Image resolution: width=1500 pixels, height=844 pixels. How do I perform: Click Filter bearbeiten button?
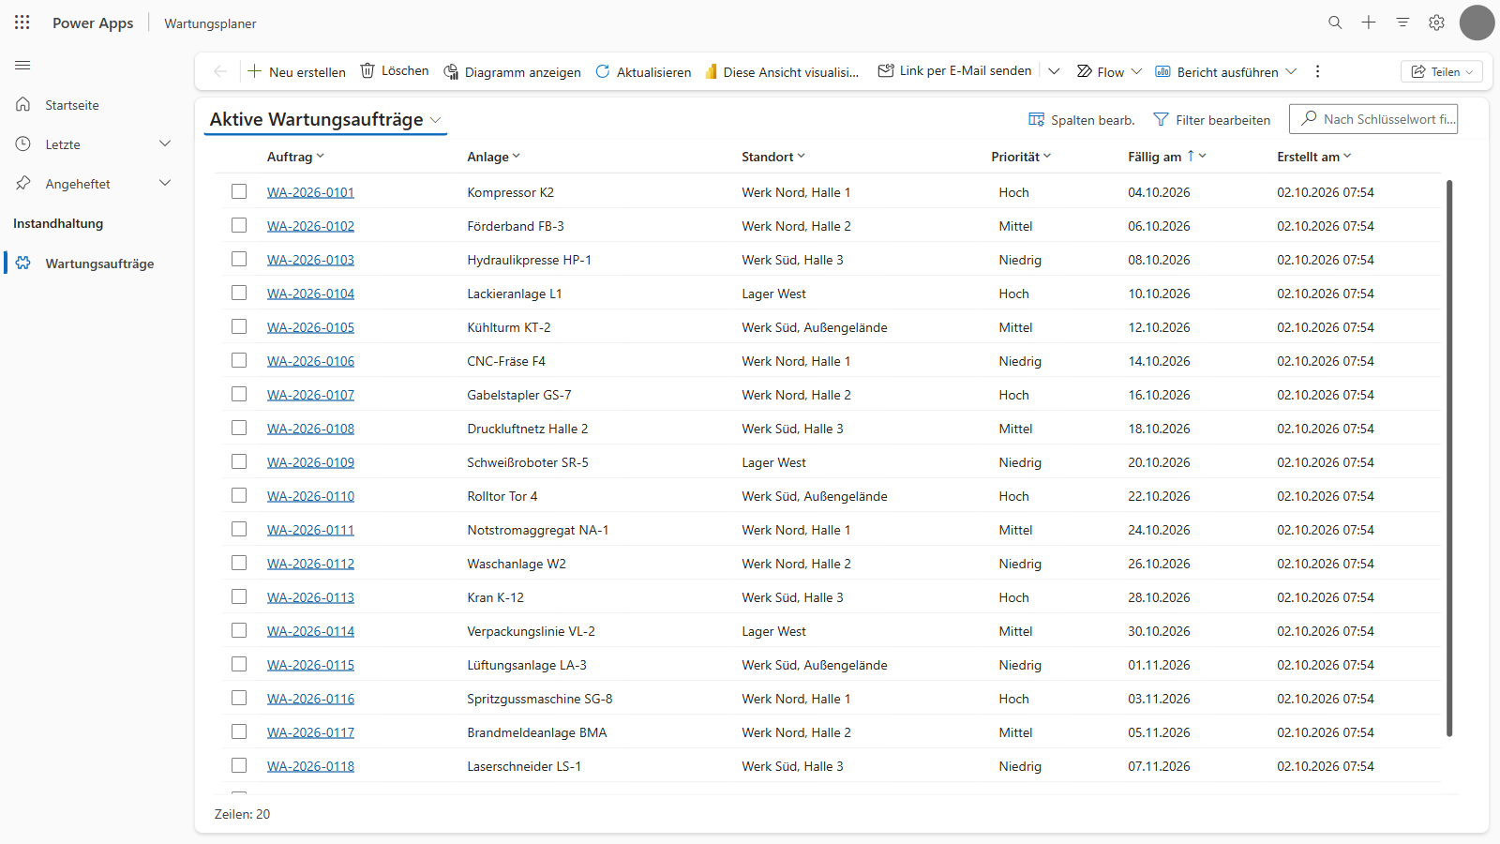(1212, 120)
